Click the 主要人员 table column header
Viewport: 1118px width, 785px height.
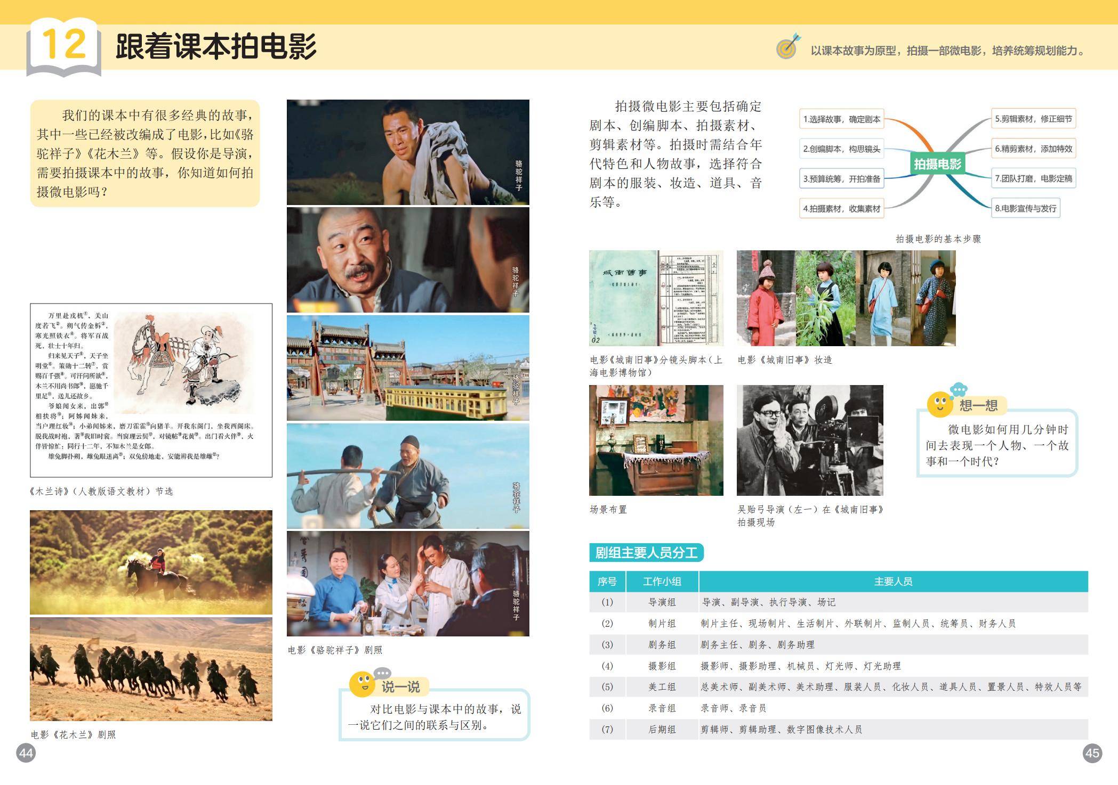[893, 582]
